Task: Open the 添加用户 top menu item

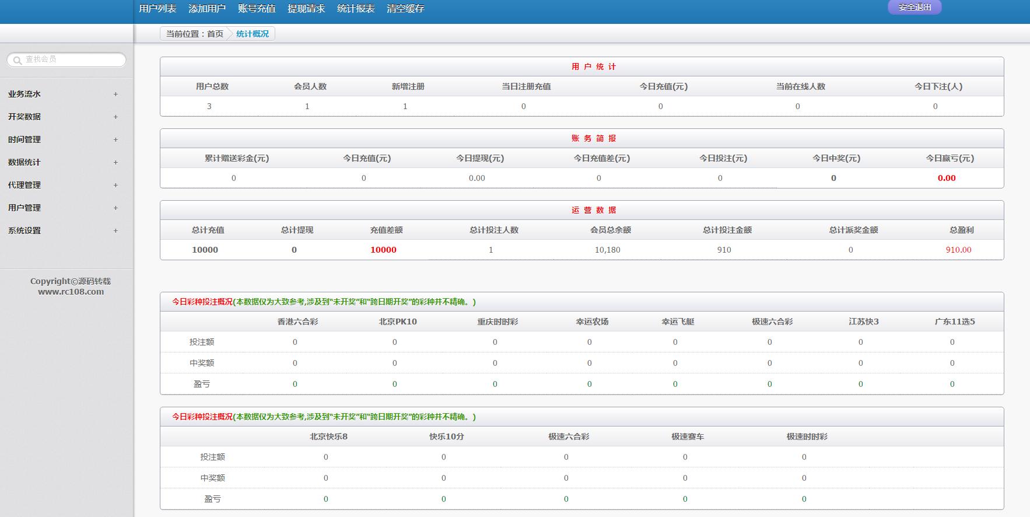Action: [207, 9]
